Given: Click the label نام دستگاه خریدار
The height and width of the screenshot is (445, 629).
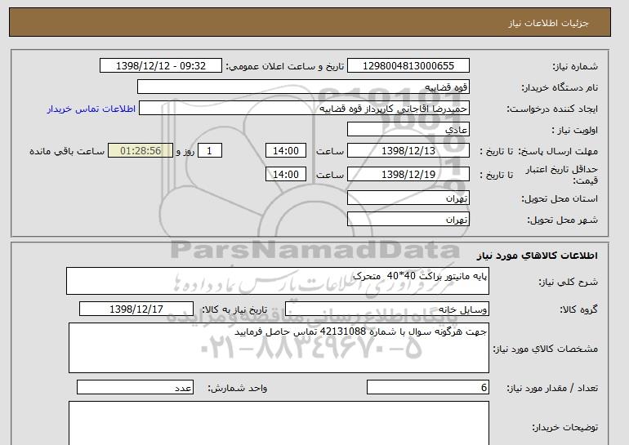Looking at the screenshot, I should pyautogui.click(x=560, y=88).
